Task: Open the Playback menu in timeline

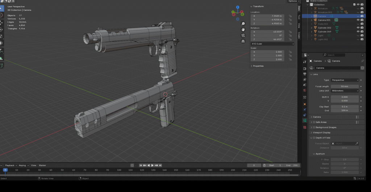Action: tap(9, 165)
